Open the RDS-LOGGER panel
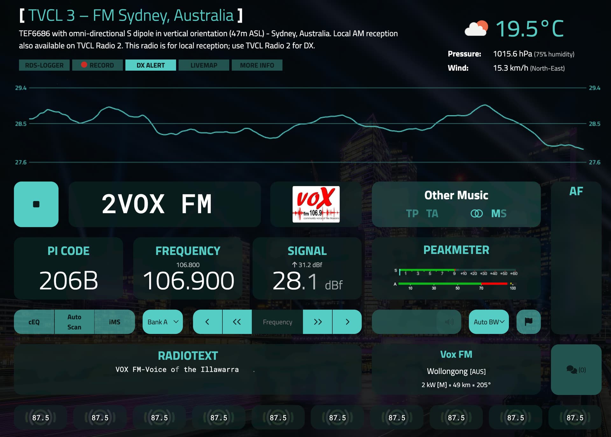611x437 pixels. 44,65
